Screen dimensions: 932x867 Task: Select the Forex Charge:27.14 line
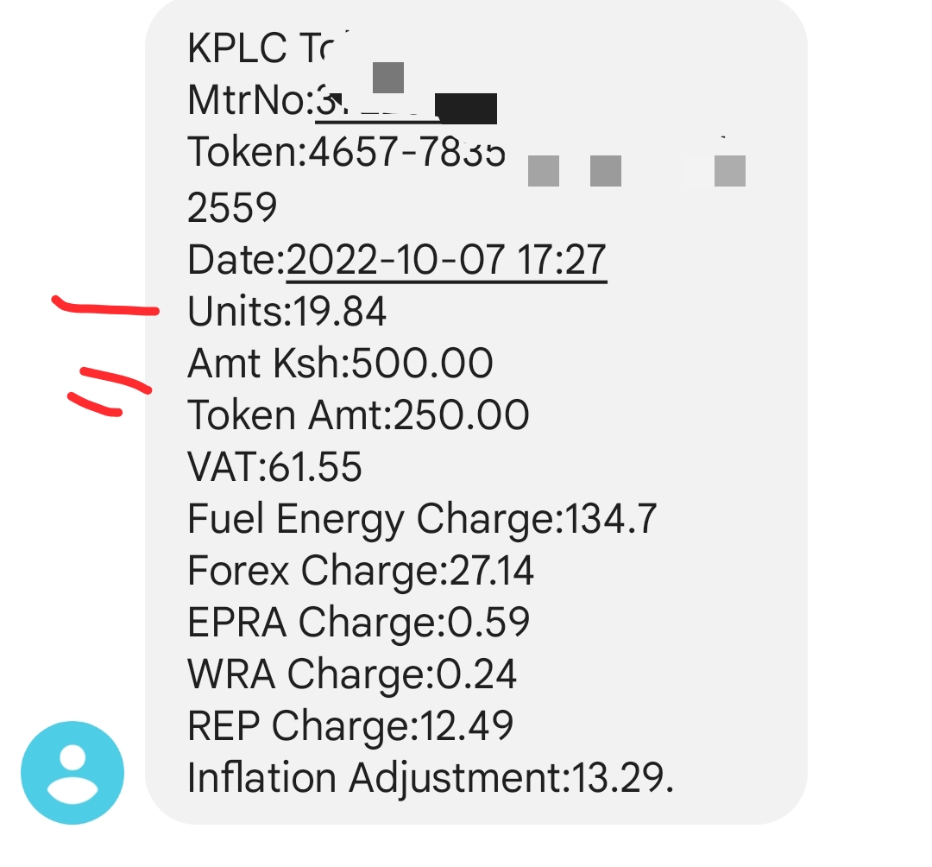click(361, 571)
